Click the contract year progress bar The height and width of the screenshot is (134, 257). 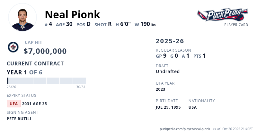(x=46, y=80)
